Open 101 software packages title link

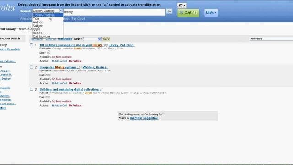coord(72,45)
